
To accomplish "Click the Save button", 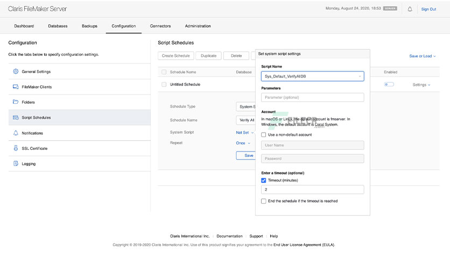I will 246,155.
